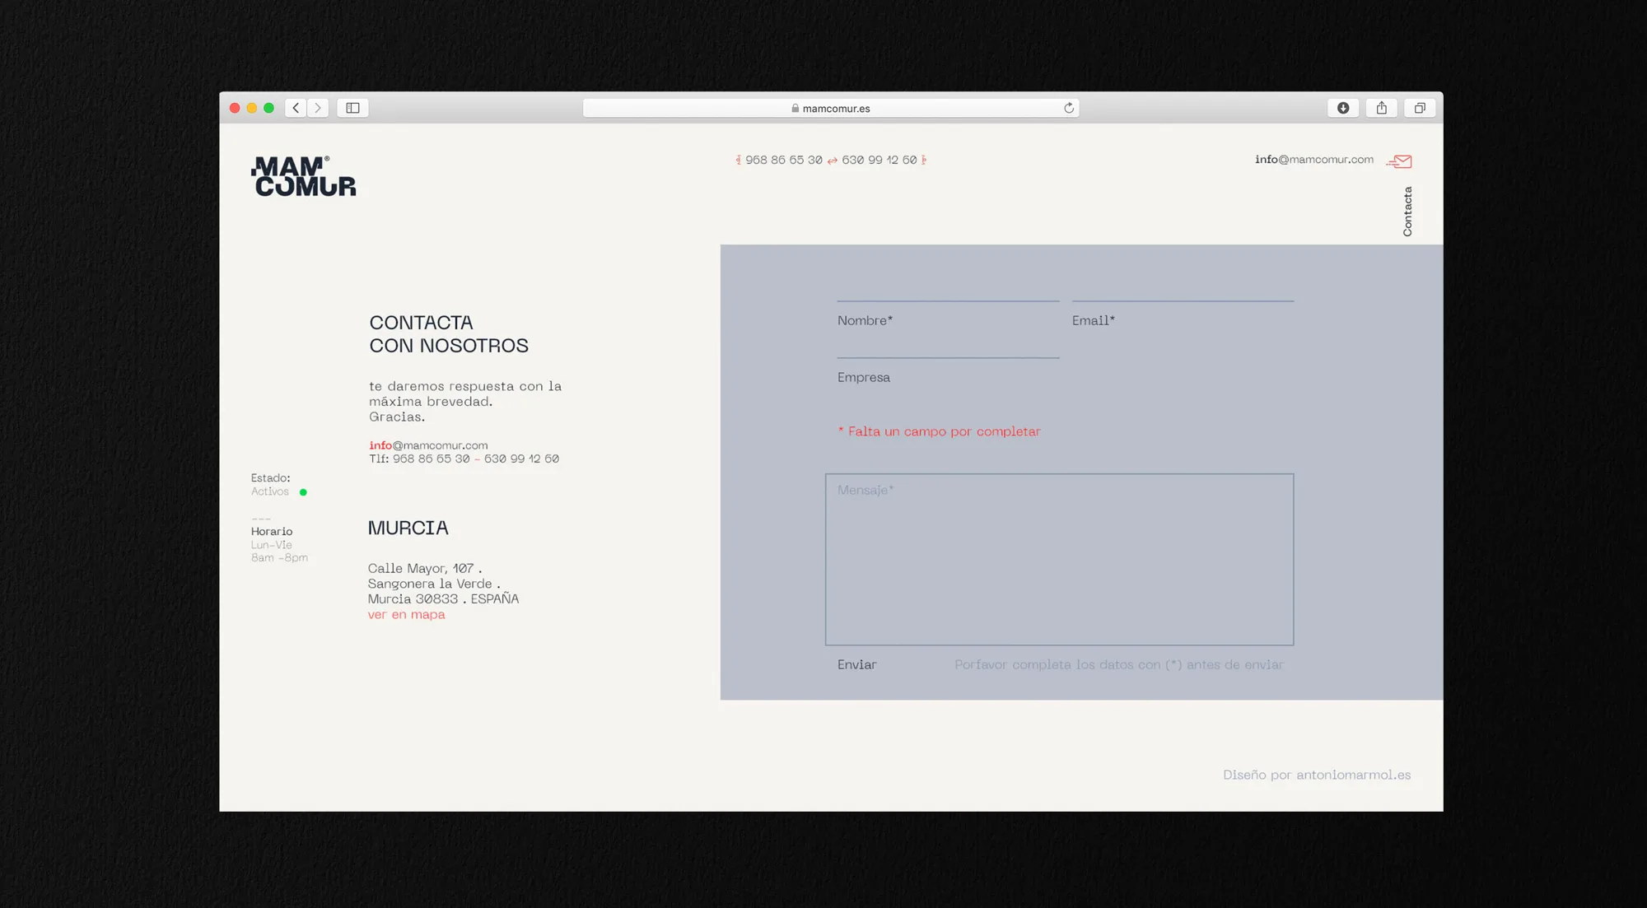Screen dimensions: 1647x908
Task: Click the 'Tlf: 968 86 65 30' line
Action: pyautogui.click(x=464, y=459)
